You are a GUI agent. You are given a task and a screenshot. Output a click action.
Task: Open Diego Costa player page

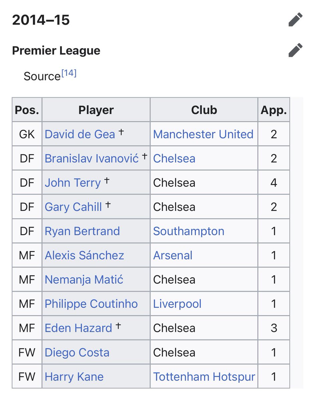77,353
